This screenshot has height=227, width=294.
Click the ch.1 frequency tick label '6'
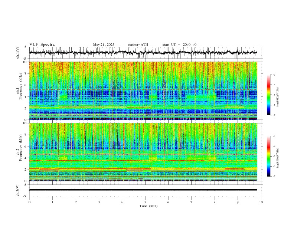tap(26, 85)
